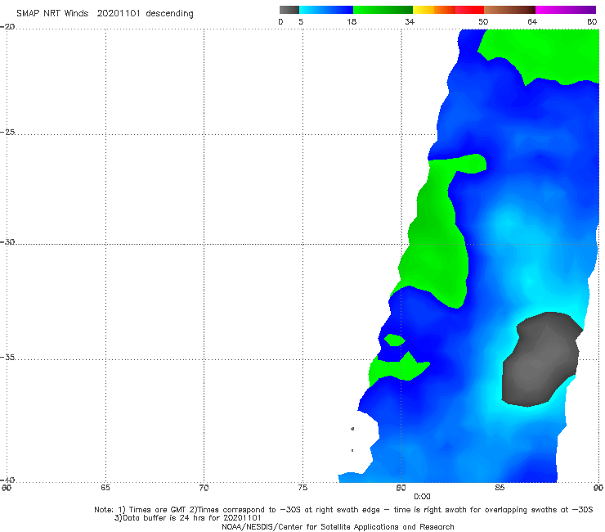Click the longitude label '75'

(302, 488)
